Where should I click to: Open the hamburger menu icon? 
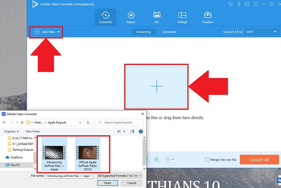pyautogui.click(x=255, y=4)
